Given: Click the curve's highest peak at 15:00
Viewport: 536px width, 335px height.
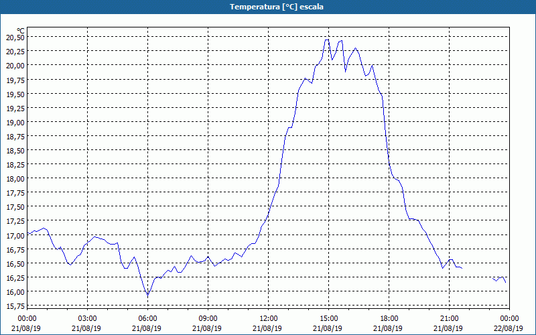Looking at the screenshot, I should coord(327,40).
